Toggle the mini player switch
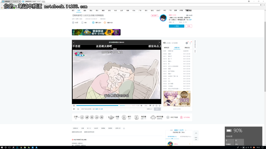The height and width of the screenshot is (149, 266). pos(196,138)
